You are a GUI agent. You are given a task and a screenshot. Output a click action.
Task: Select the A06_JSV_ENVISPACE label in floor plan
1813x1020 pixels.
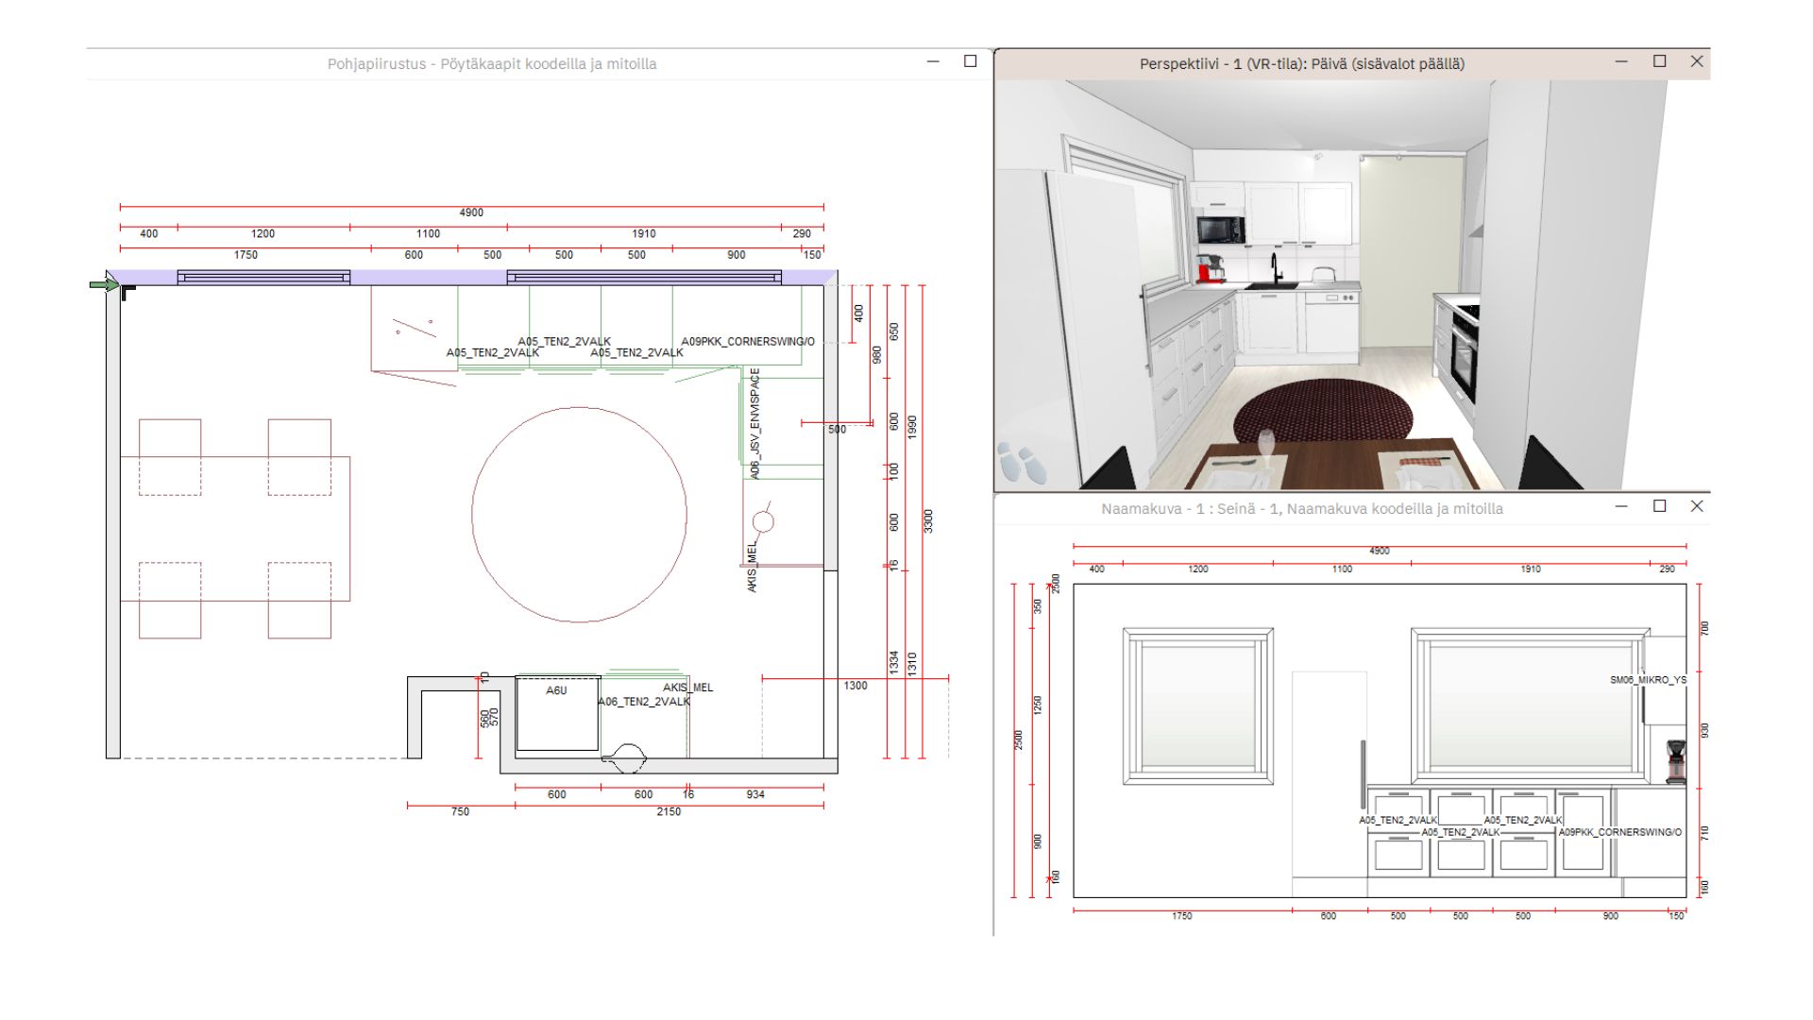(754, 424)
